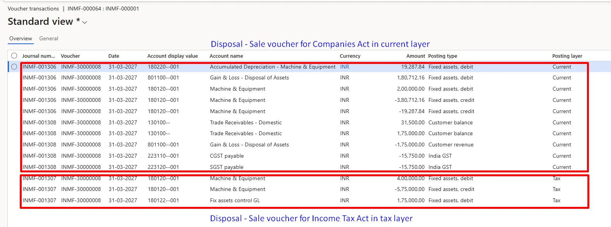Click Gain & Loss name in 1,80,712.16 row
This screenshot has height=227, width=611.
coord(249,78)
